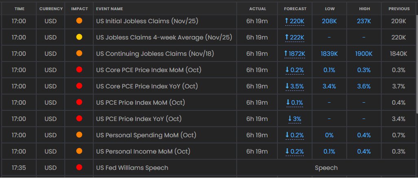Screen dimensions: 418x178
Task: Click the 3% forecast for PCE YoY
Action: pos(297,119)
